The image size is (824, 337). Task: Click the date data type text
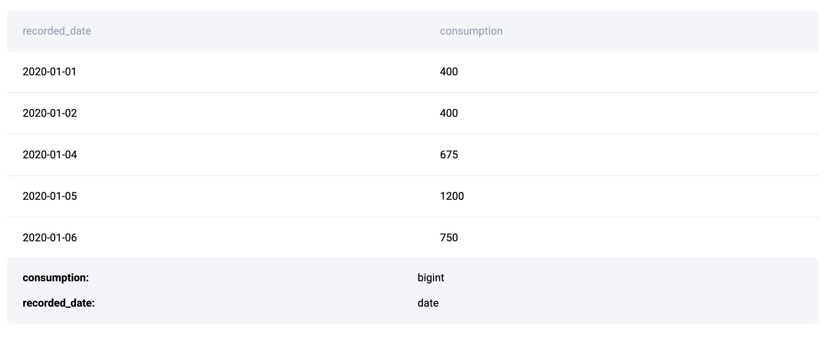(x=428, y=303)
